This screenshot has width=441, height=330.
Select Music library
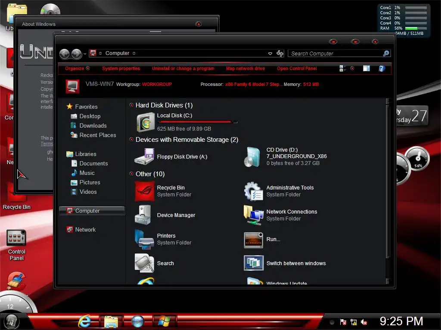(x=83, y=173)
